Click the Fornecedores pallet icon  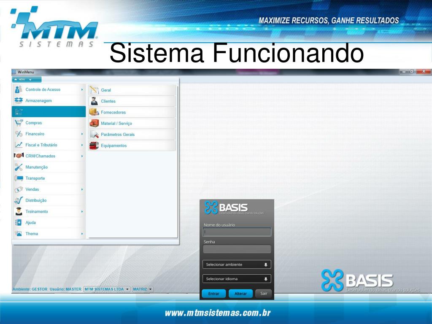tap(94, 112)
